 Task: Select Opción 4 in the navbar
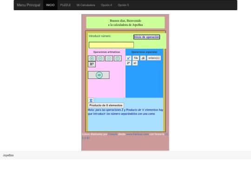click(x=106, y=5)
